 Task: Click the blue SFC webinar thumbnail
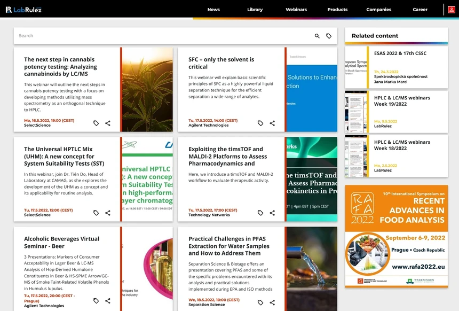312,89
